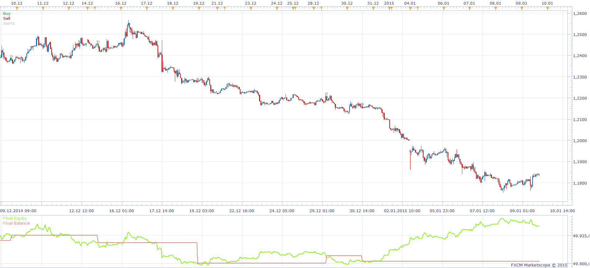The image size is (590, 268).
Task: Click the 1,2200 price level label
Action: (580, 98)
